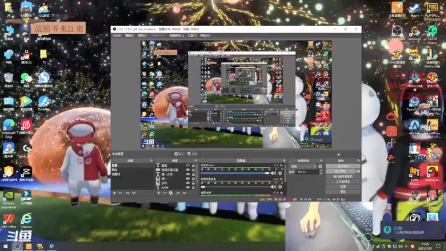Open the 工具(T) menu in OBS

(192, 36)
